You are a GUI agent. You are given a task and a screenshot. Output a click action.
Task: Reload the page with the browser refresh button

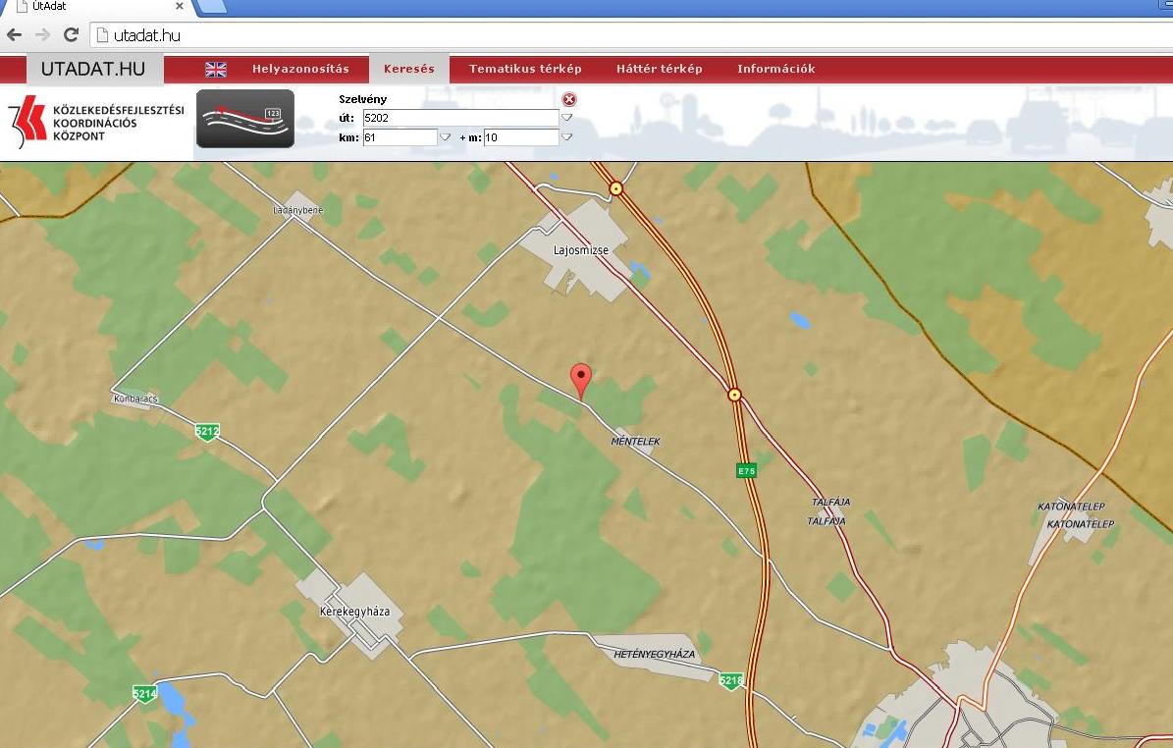[71, 35]
